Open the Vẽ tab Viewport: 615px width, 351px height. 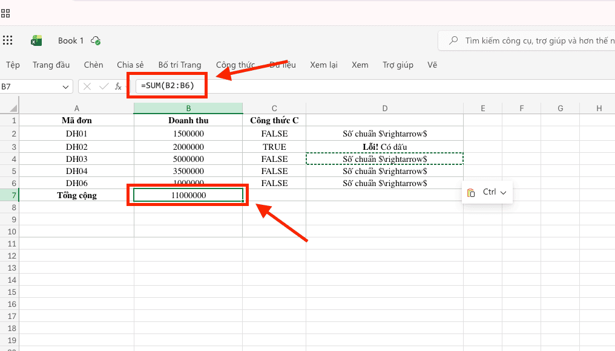432,65
